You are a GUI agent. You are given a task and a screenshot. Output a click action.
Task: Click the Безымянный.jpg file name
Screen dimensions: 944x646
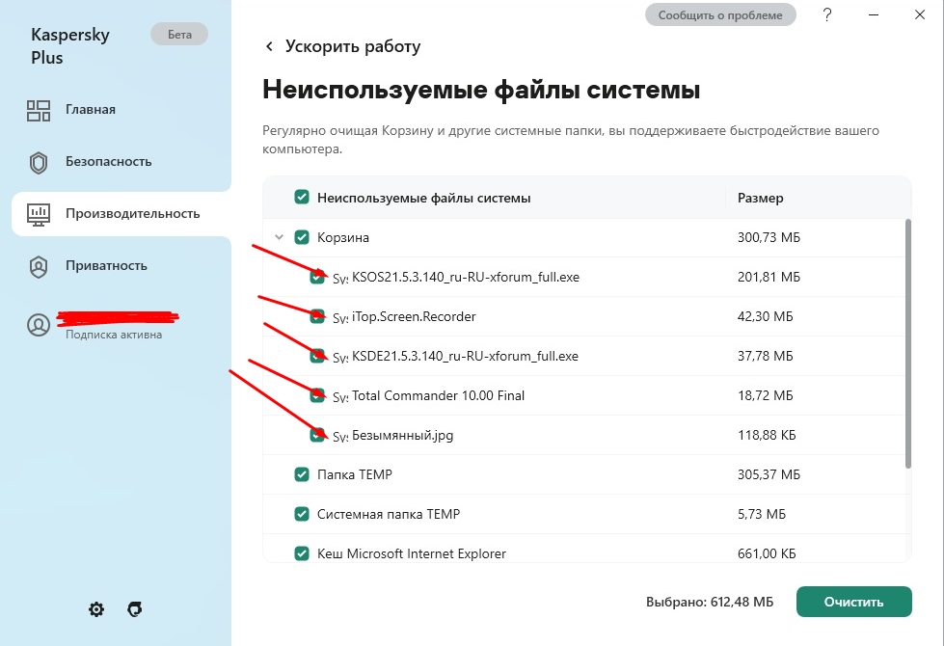[403, 435]
